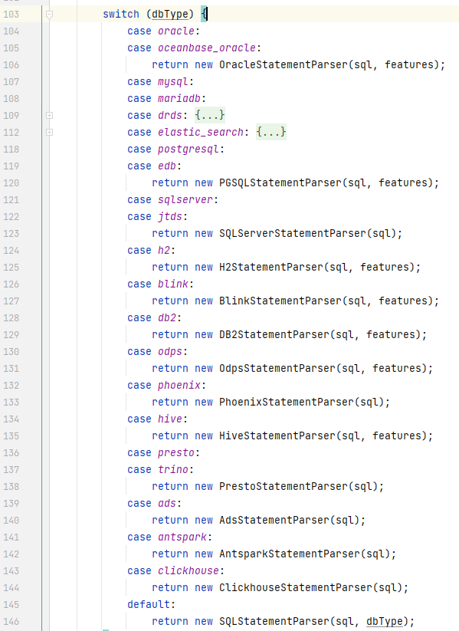Open the {...} fold after elastic_search
This screenshot has width=459, height=631.
pyautogui.click(x=271, y=132)
